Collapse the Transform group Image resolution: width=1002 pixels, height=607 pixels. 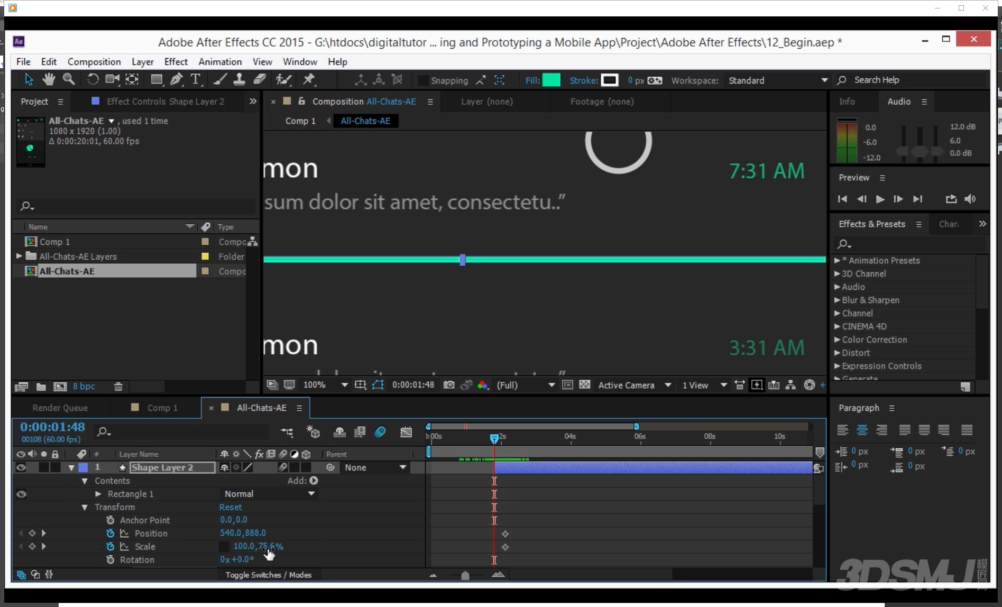[85, 507]
